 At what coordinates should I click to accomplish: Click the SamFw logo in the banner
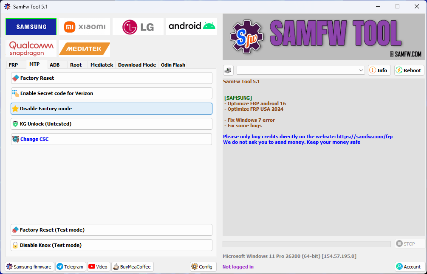[x=246, y=37]
